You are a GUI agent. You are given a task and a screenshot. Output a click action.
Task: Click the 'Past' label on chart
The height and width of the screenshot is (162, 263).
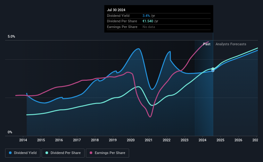(207, 44)
